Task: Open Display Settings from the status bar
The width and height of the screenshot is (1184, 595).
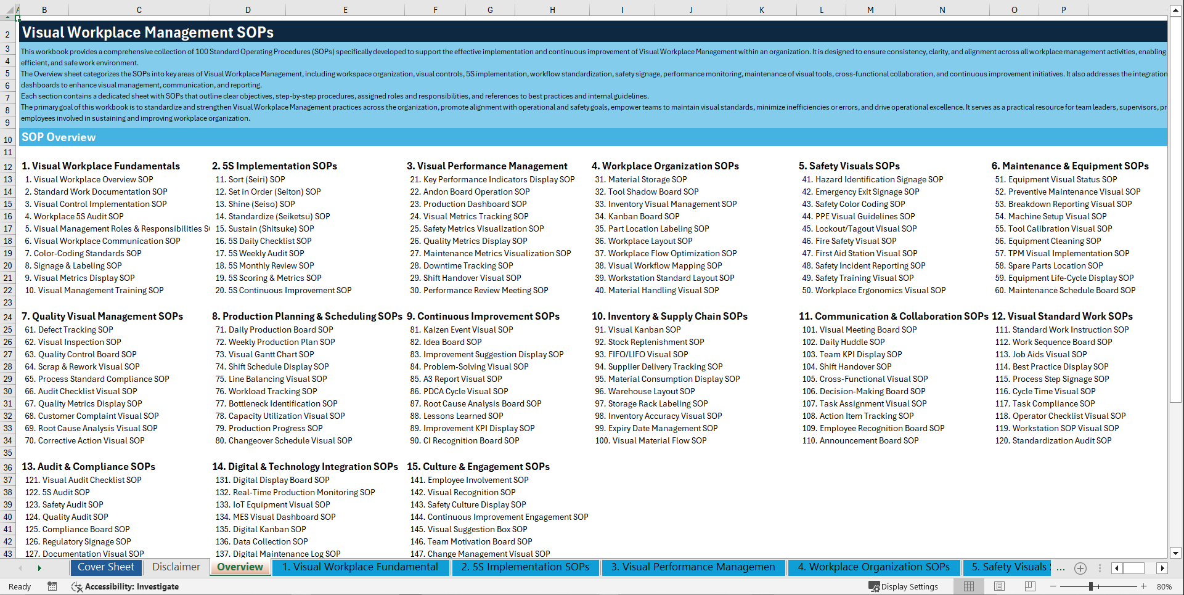Action: pos(904,586)
